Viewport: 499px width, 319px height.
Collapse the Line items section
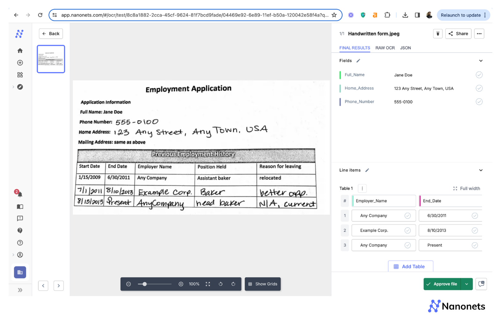point(481,170)
